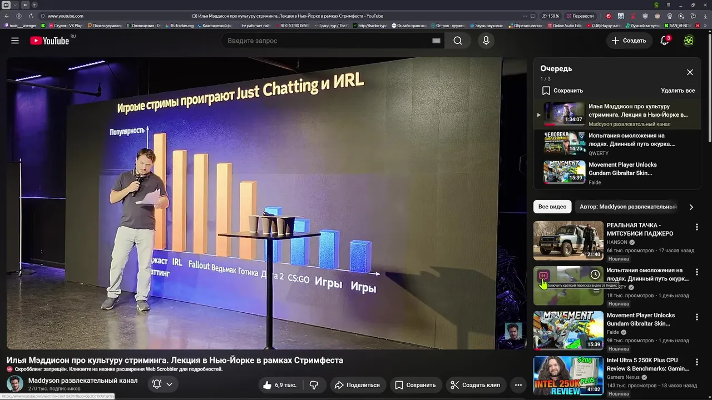The height and width of the screenshot is (400, 712).
Task: Play queue item Илья Мэддисон про культуру
Action: (617, 114)
